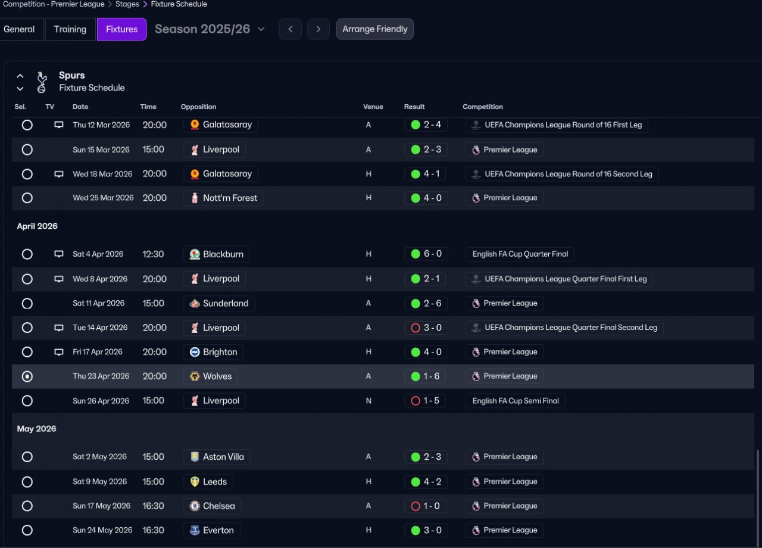Click the Spurs club crest icon
The width and height of the screenshot is (762, 548).
pos(41,82)
